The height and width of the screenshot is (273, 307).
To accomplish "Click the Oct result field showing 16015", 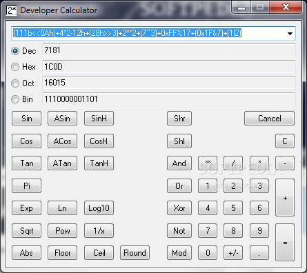I will [169, 83].
